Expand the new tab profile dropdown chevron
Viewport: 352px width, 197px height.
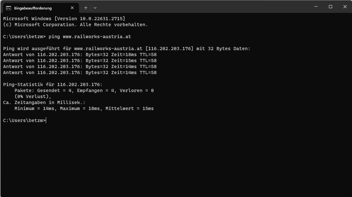95,8
